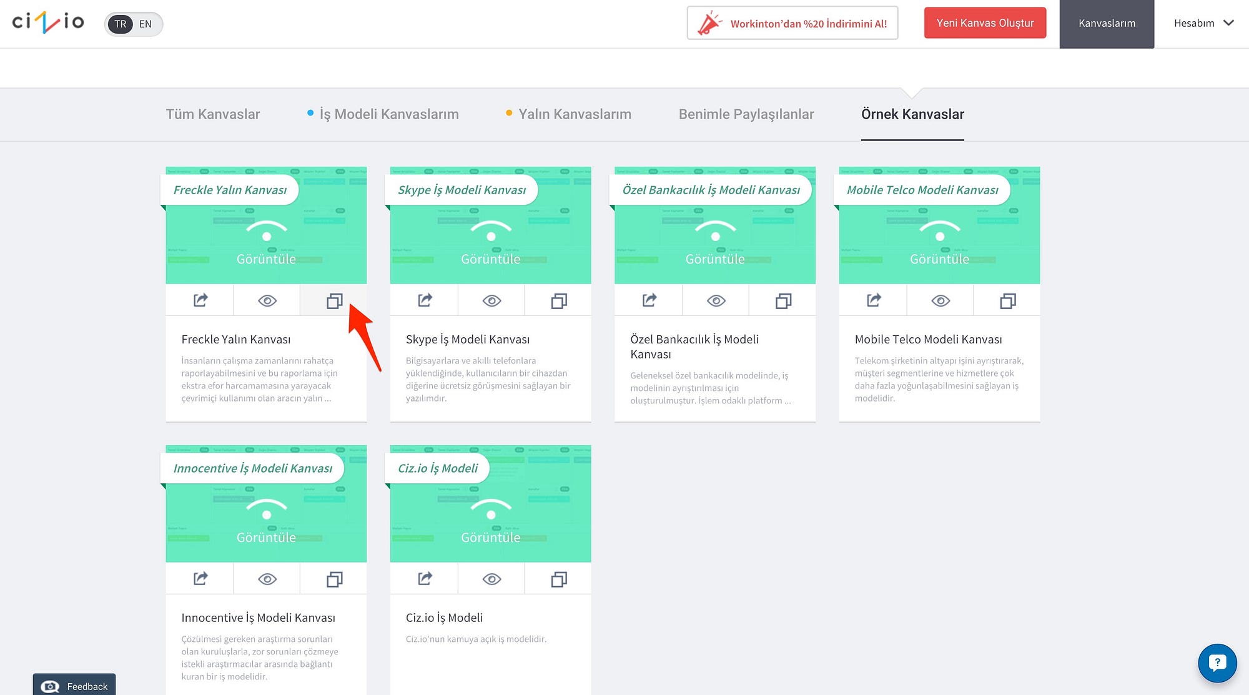Click the Innocentive İş Modeli Kanvası card title

(258, 618)
